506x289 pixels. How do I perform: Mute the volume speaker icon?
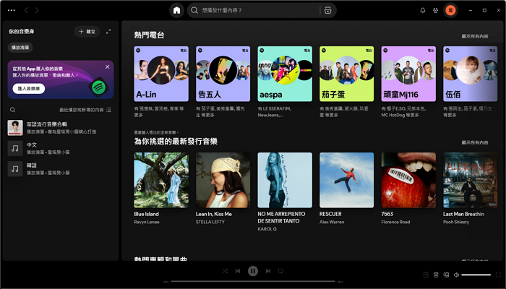pyautogui.click(x=456, y=275)
